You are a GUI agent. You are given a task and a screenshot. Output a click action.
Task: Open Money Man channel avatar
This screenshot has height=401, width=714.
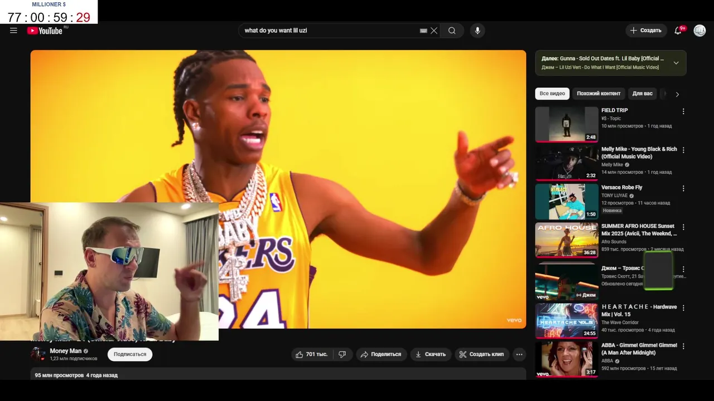tap(38, 354)
